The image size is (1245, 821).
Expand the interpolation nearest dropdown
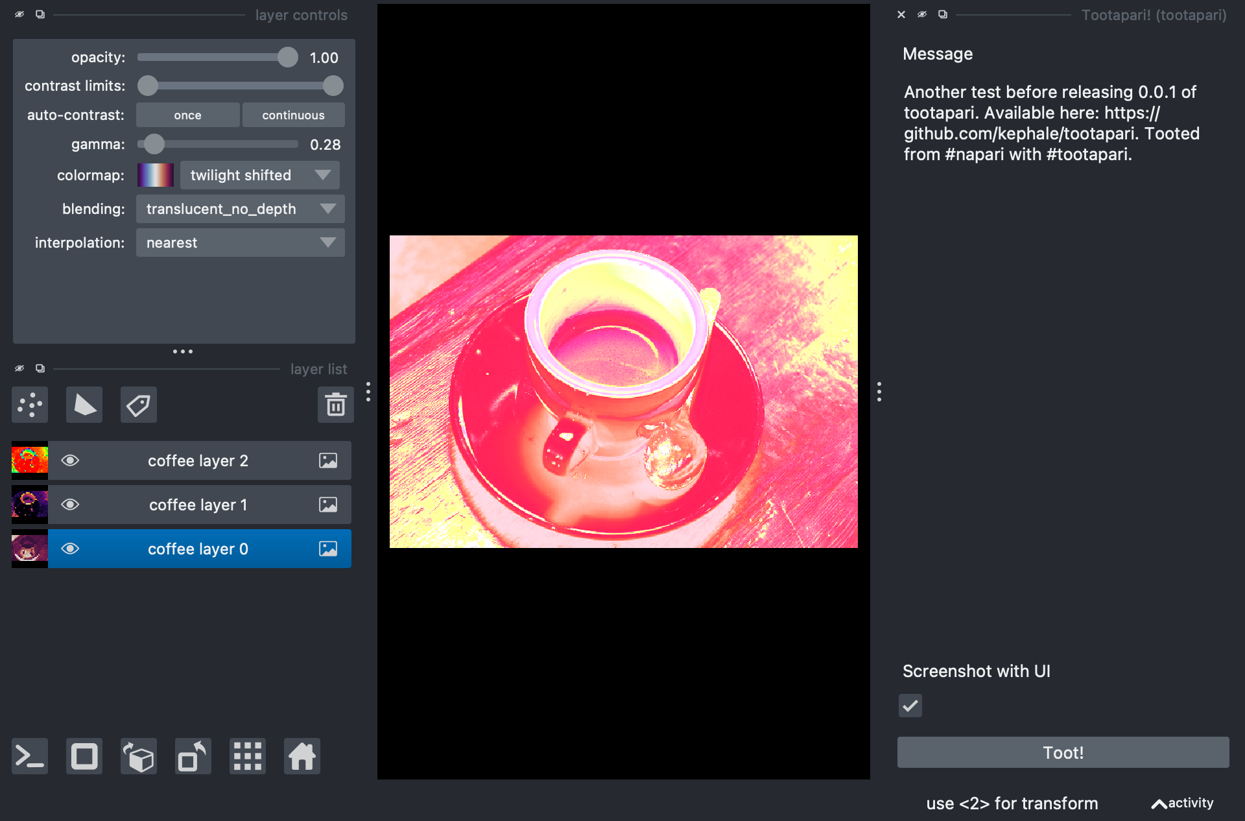coord(240,243)
